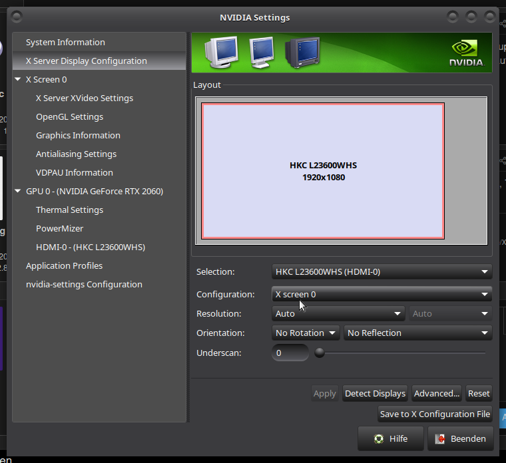Open the Selection display dropdown
Screen dimensions: 506x463
point(381,272)
